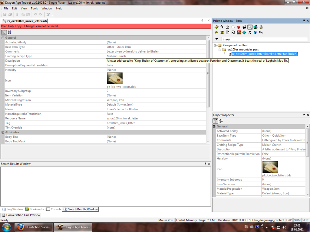310x232 pixels.
Task: Toggle Categorized view in main property grid
Action: (x=4, y=32)
